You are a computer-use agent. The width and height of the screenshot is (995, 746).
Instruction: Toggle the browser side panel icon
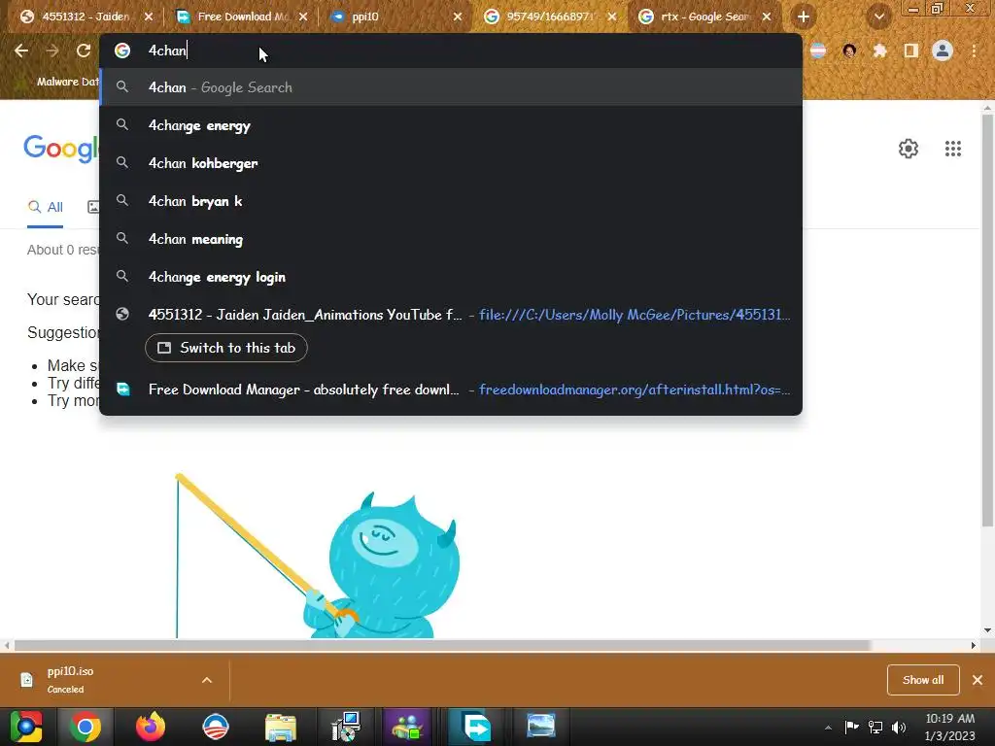pos(911,51)
